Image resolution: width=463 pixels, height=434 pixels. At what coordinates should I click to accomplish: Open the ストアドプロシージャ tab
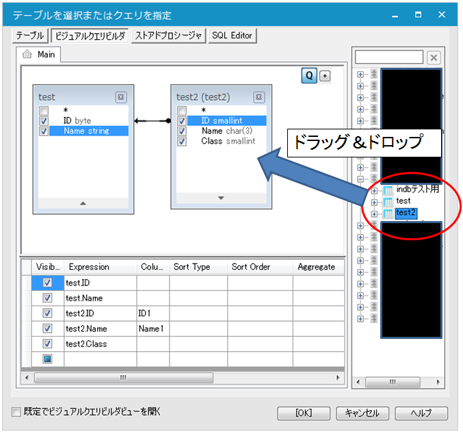169,36
